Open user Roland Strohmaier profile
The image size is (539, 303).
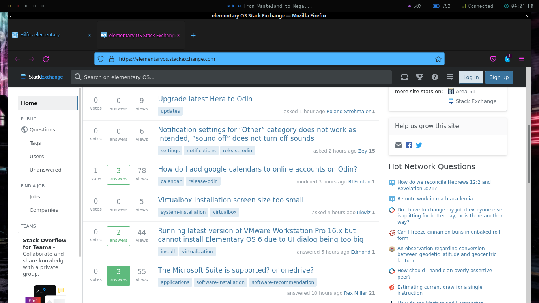click(x=348, y=112)
